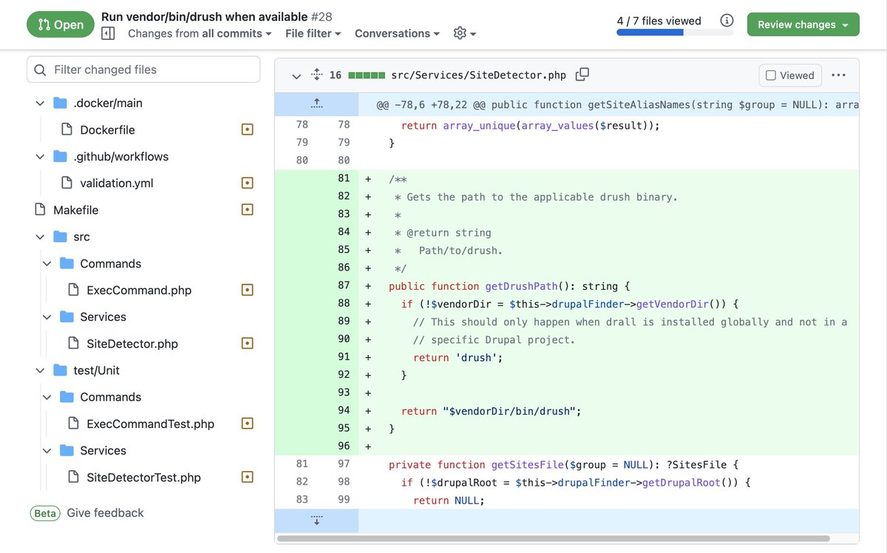Click the 4 / 7 files viewed text
The height and width of the screenshot is (553, 887).
pyautogui.click(x=659, y=21)
